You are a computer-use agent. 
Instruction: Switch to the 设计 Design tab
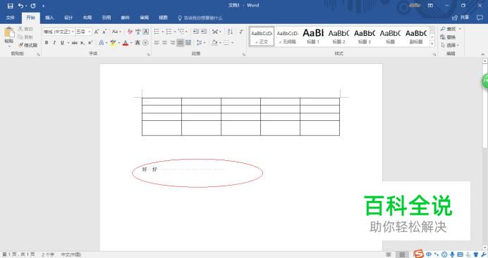pos(68,18)
